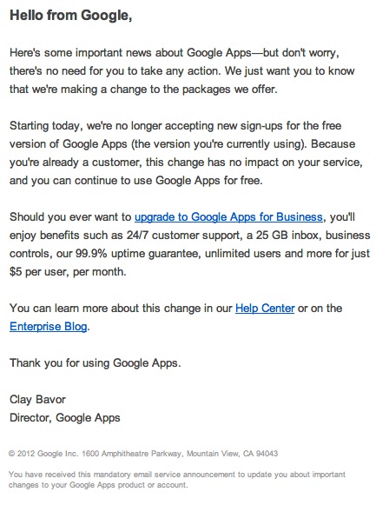Open the upgrade to Google Apps for Business link
Screen dimensions: 389x505
point(228,217)
